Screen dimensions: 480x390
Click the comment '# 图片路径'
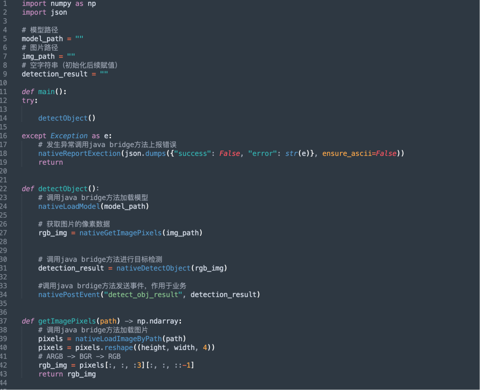tap(40, 48)
